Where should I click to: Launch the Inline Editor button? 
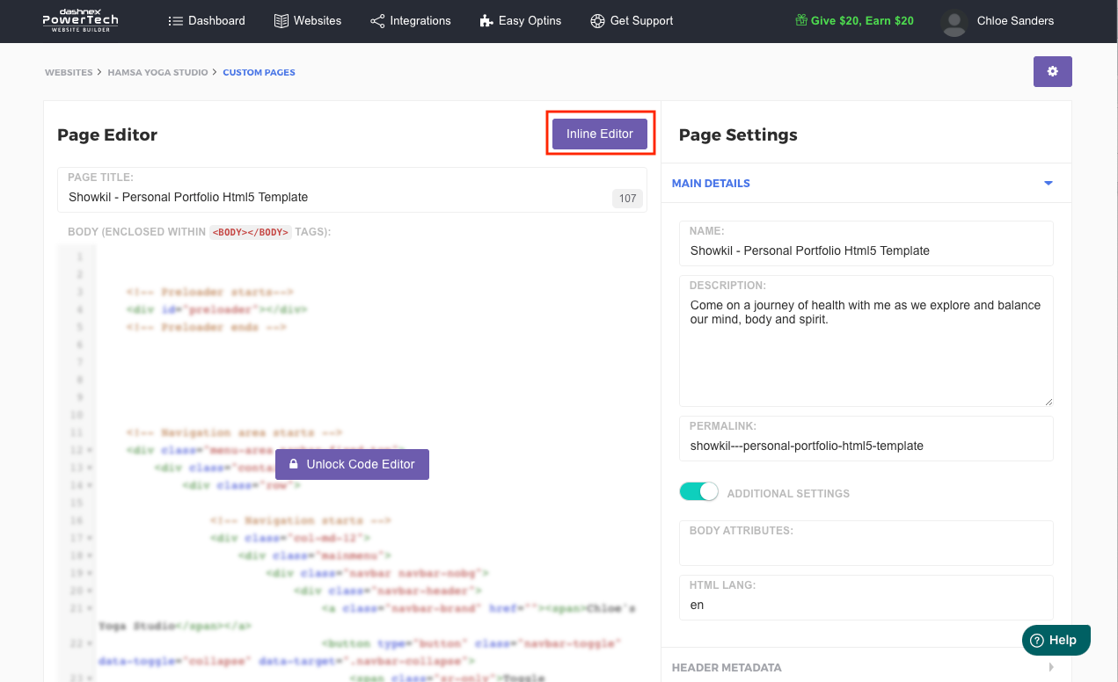click(x=600, y=134)
